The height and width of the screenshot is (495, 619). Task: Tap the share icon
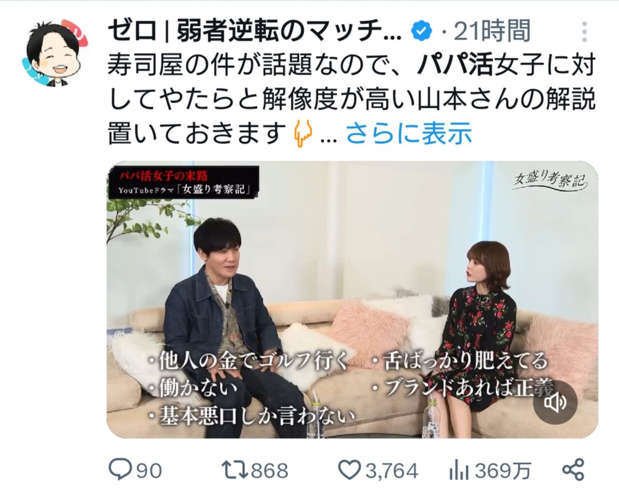[573, 469]
